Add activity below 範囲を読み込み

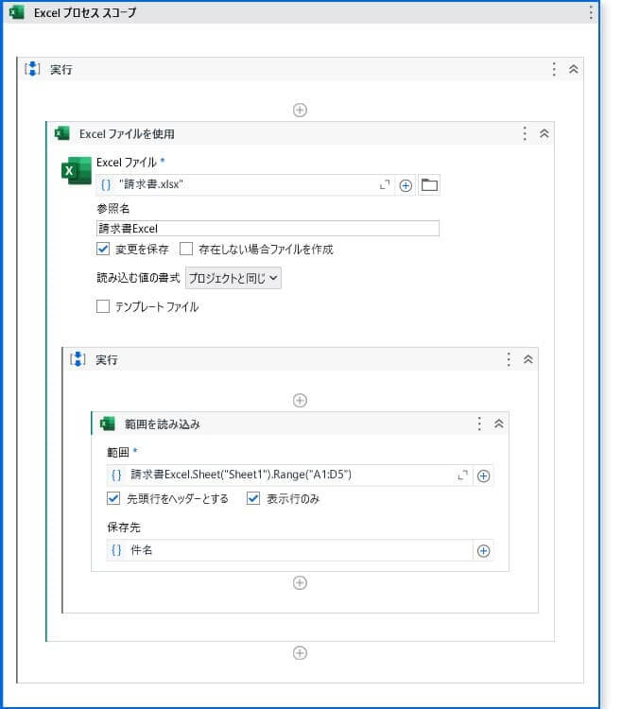(300, 583)
